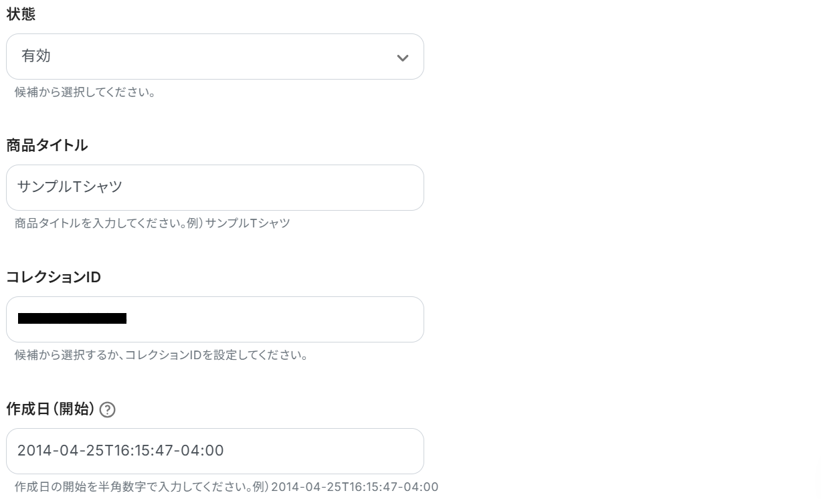Click the 商品タイトル field label
Screen dimensions: 821x499
coord(47,145)
